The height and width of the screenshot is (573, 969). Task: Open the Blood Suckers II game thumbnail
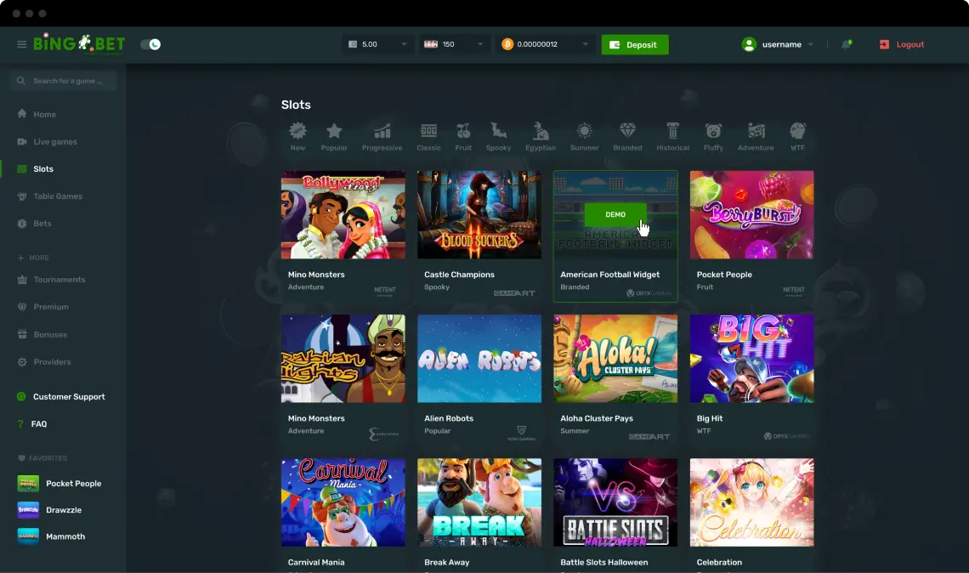tap(479, 214)
